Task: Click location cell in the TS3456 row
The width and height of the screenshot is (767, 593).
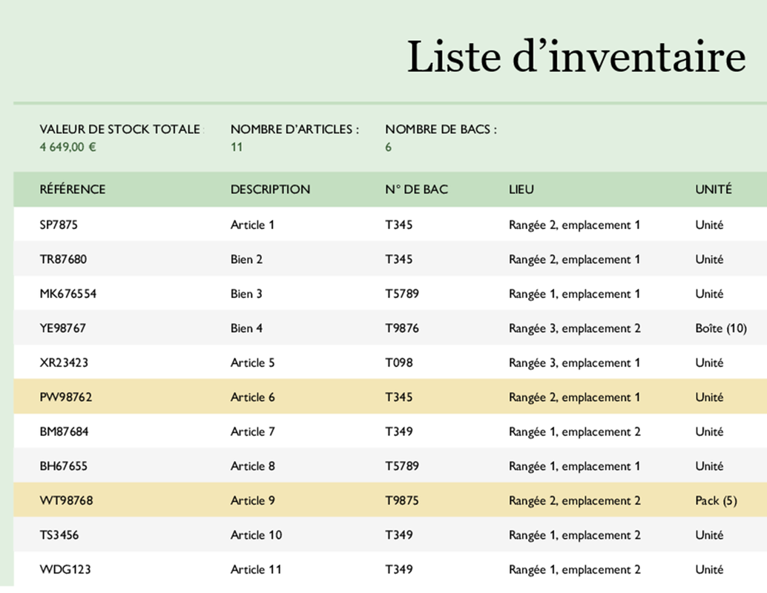Action: (x=575, y=534)
